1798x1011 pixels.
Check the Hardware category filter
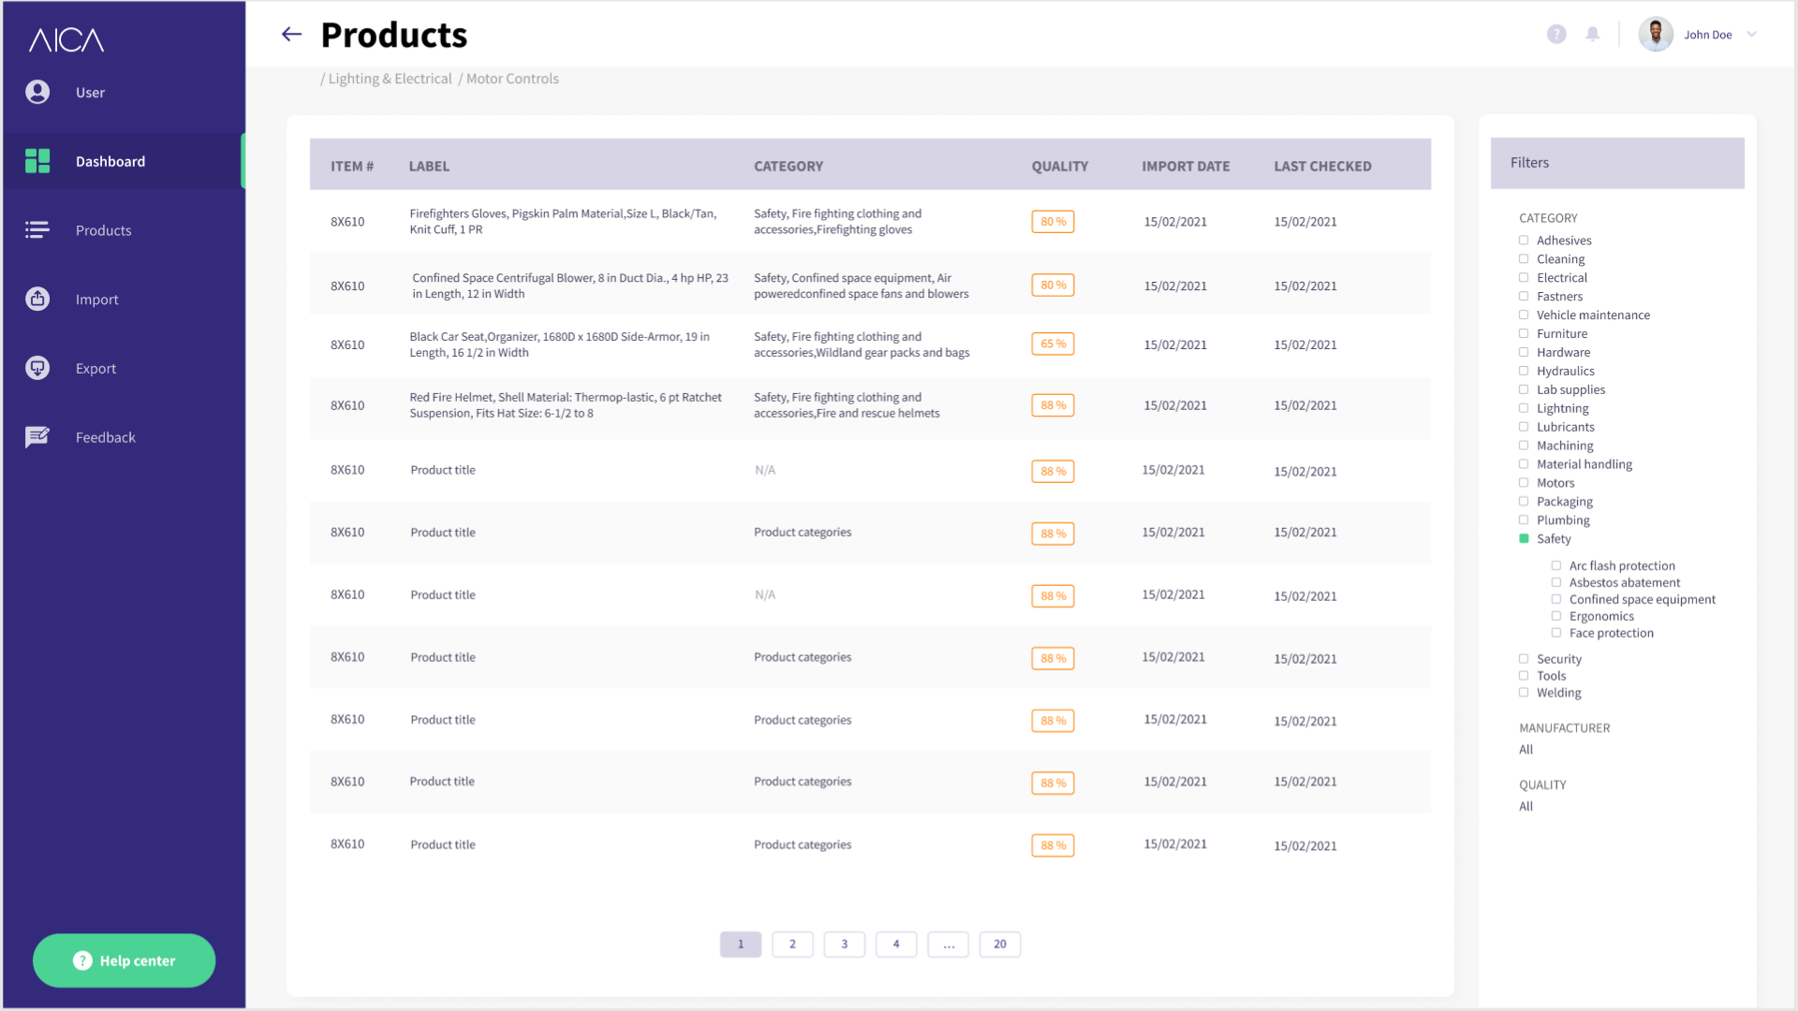[x=1524, y=352]
